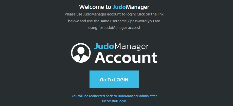Click the user avatar circle icon
Image resolution: width=233 pixels, height=106 pixels.
81,53
